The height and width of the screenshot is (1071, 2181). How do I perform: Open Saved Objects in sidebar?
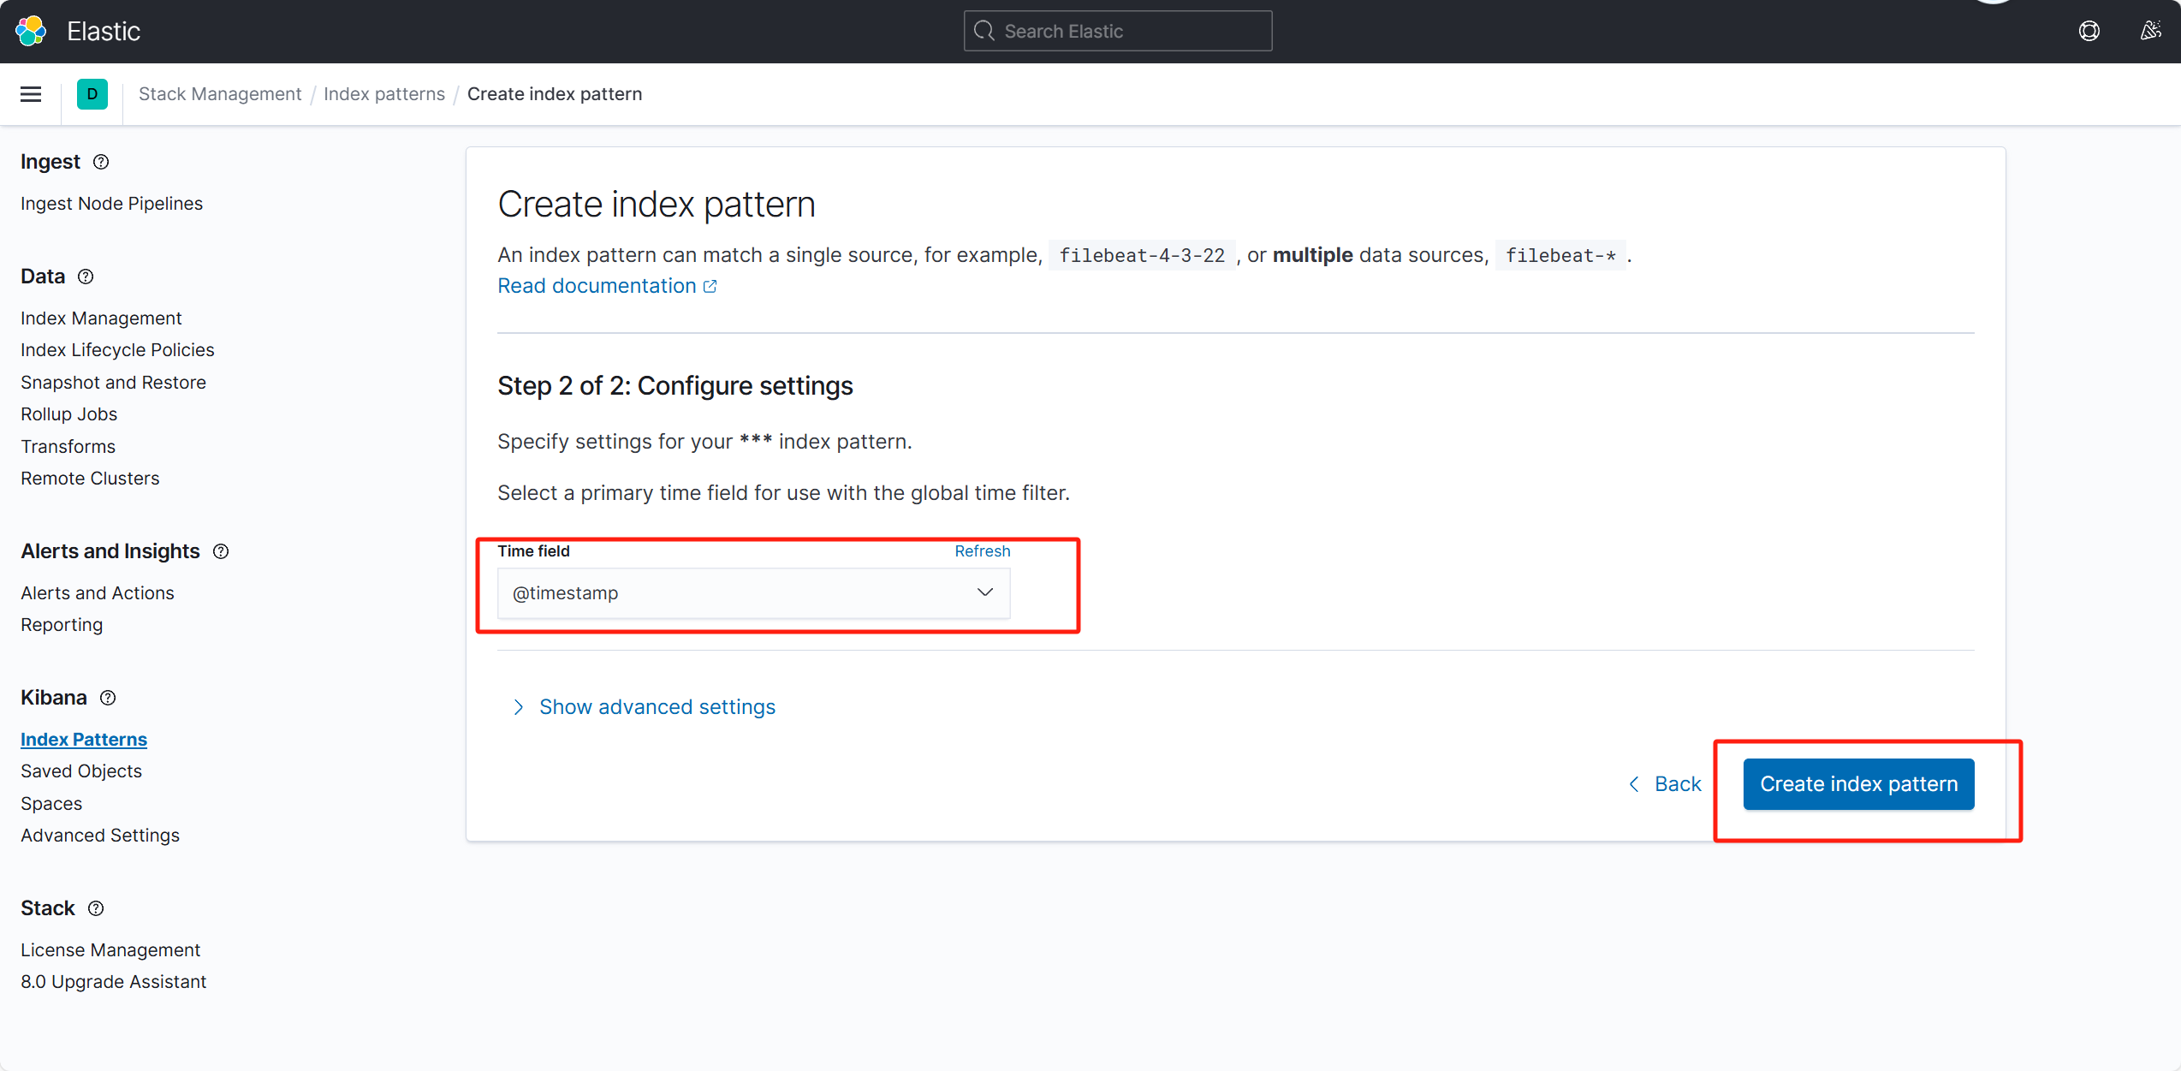81,771
